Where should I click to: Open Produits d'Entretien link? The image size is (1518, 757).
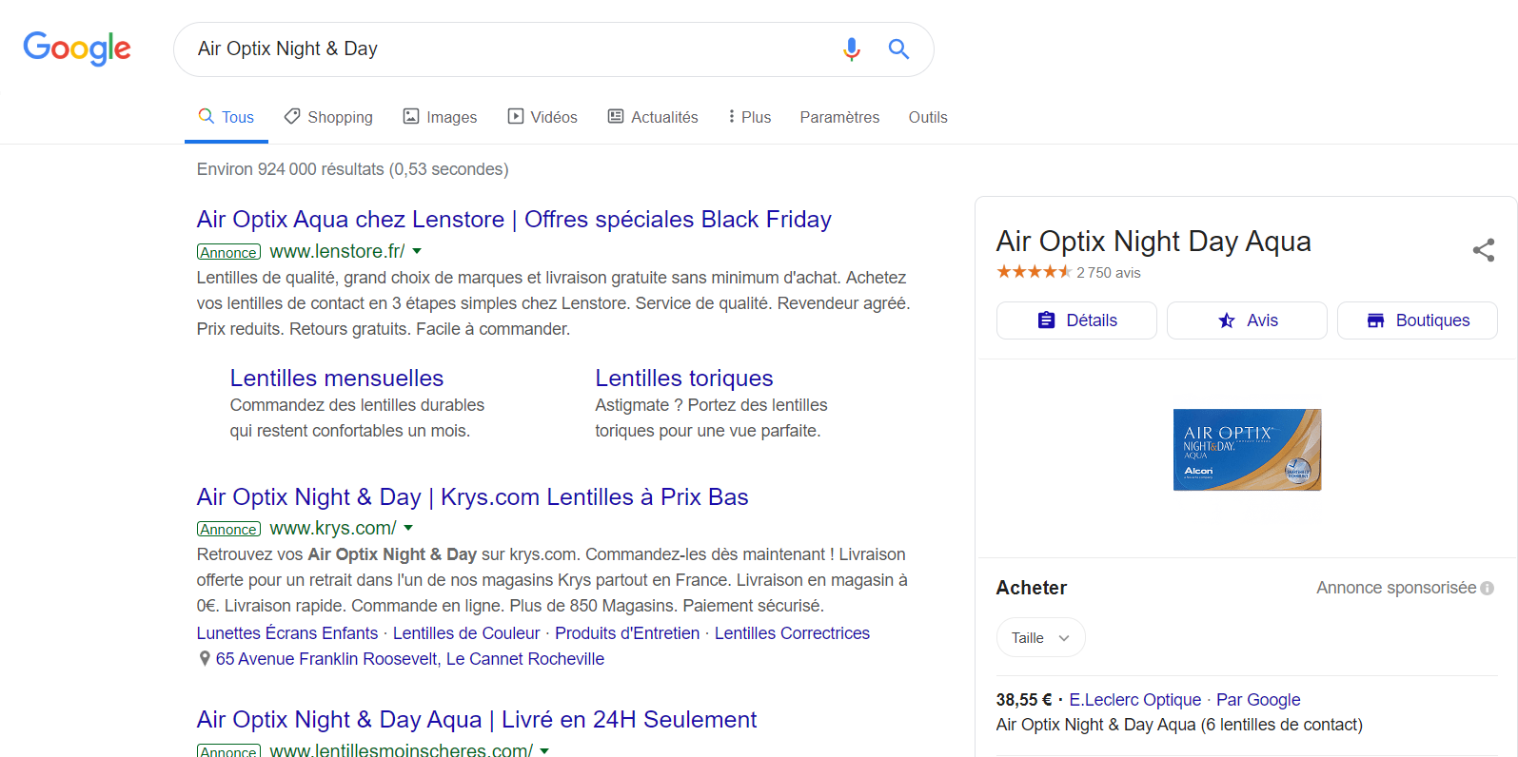627,633
